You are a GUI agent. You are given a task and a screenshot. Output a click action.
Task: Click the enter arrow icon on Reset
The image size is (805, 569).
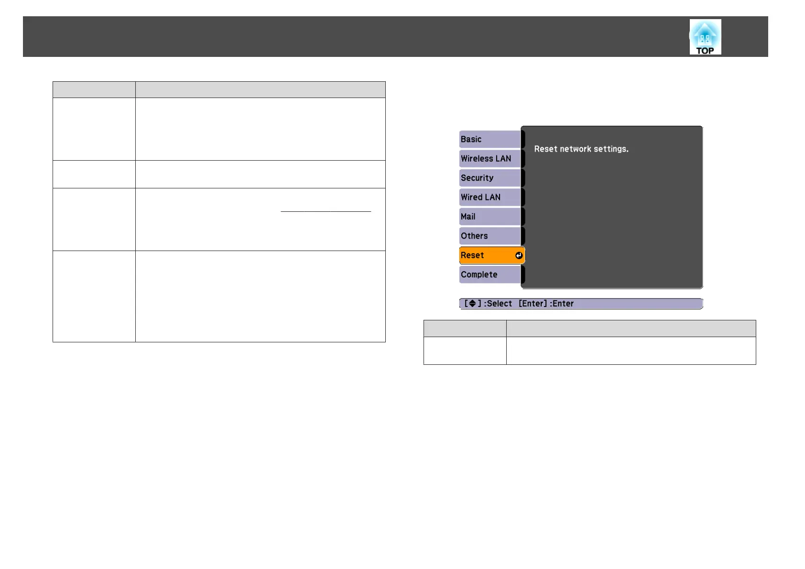click(x=519, y=255)
